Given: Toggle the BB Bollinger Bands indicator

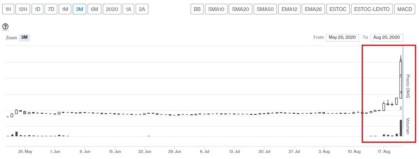Looking at the screenshot, I should tap(197, 9).
